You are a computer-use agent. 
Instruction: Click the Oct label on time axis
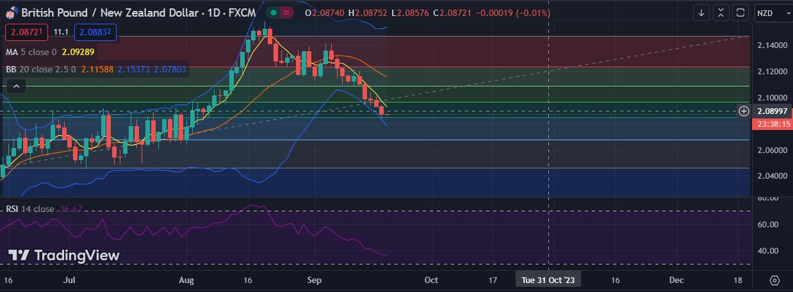pyautogui.click(x=431, y=280)
